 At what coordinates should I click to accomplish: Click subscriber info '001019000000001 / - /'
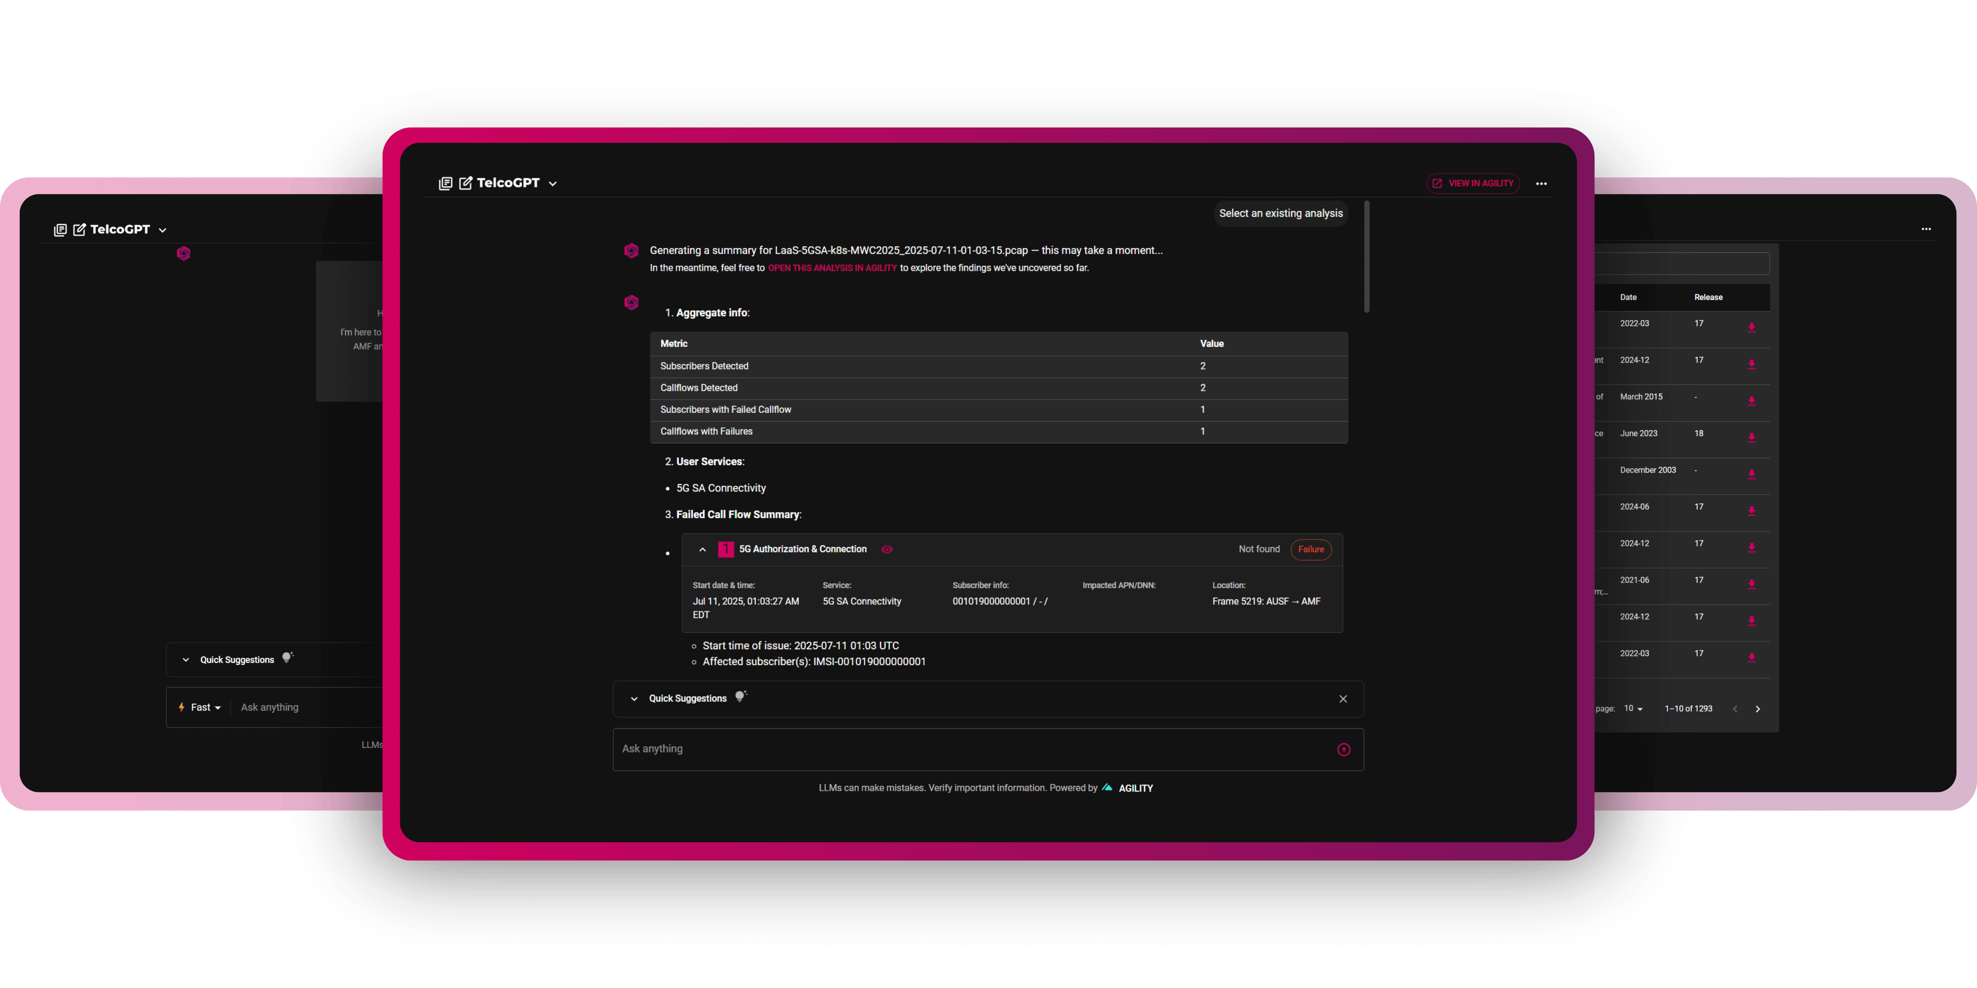(x=1000, y=601)
